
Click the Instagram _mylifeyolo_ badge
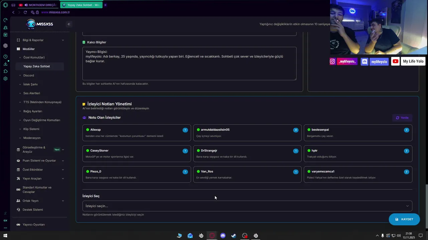(343, 61)
